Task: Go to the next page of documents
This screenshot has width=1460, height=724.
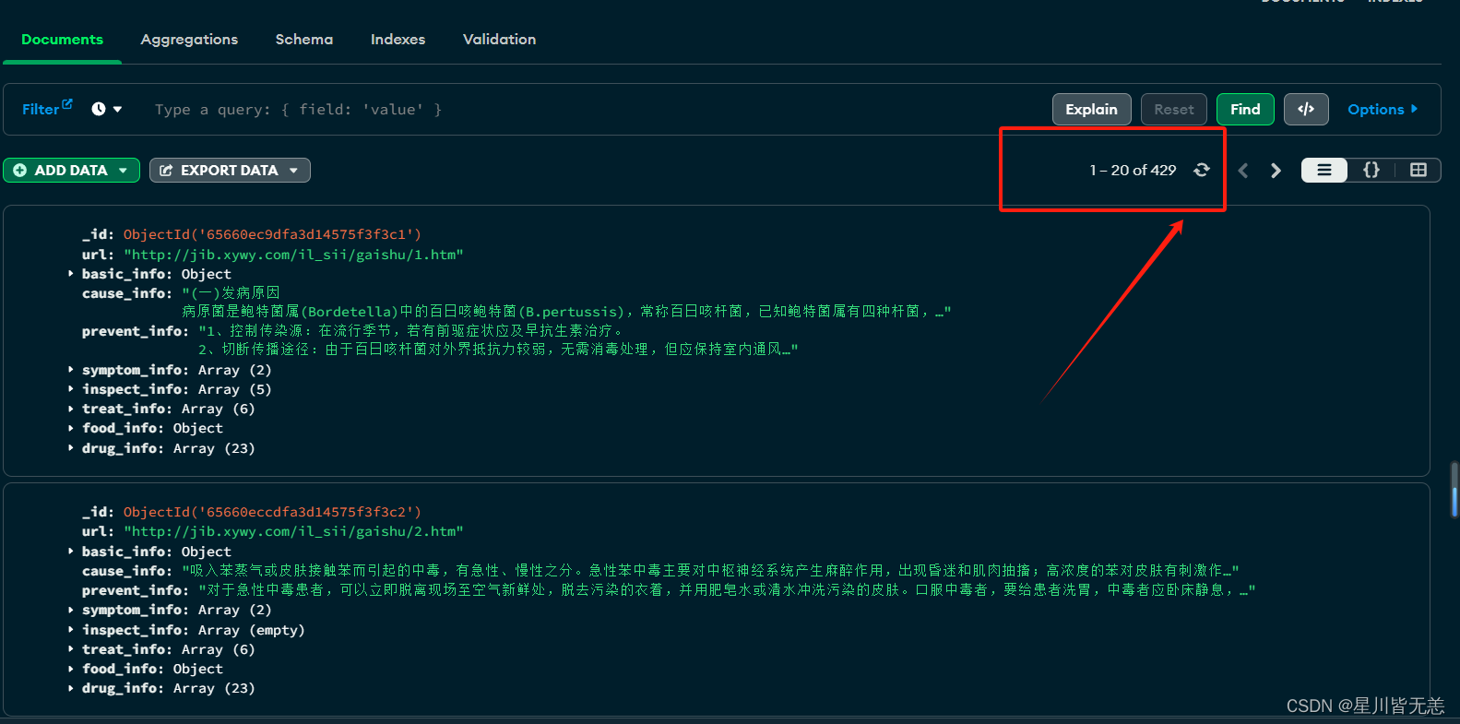Action: 1276,171
